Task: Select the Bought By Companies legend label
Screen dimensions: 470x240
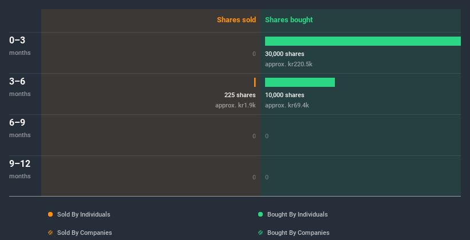Action: pyautogui.click(x=298, y=233)
